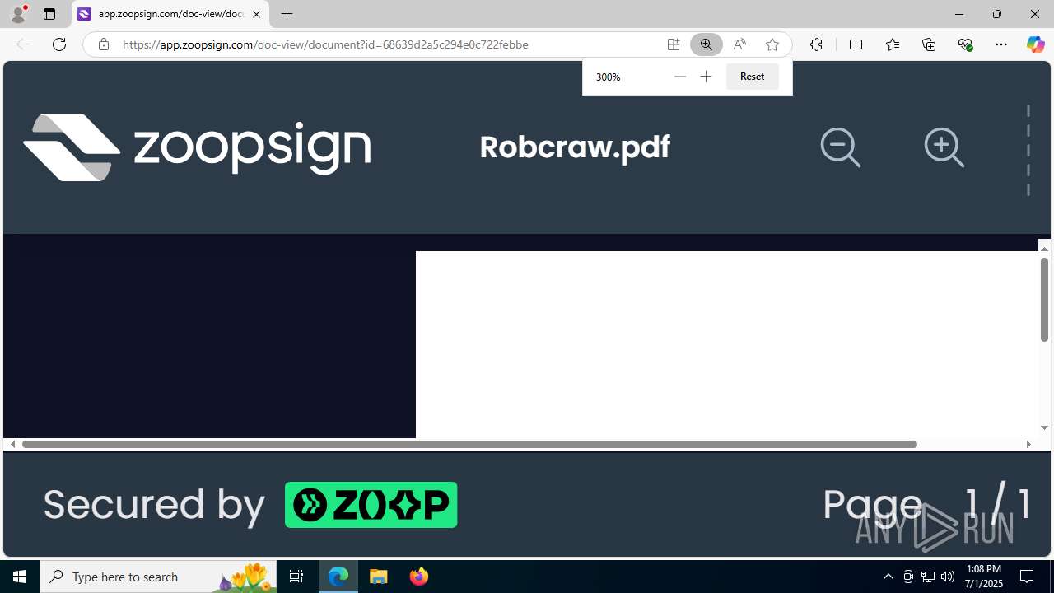Open Task View on taskbar
Image resolution: width=1054 pixels, height=593 pixels.
tap(296, 577)
